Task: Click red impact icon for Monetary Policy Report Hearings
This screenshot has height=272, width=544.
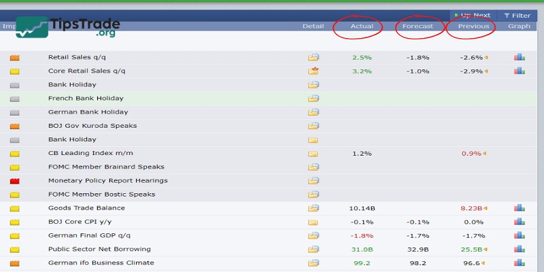Action: pos(15,181)
